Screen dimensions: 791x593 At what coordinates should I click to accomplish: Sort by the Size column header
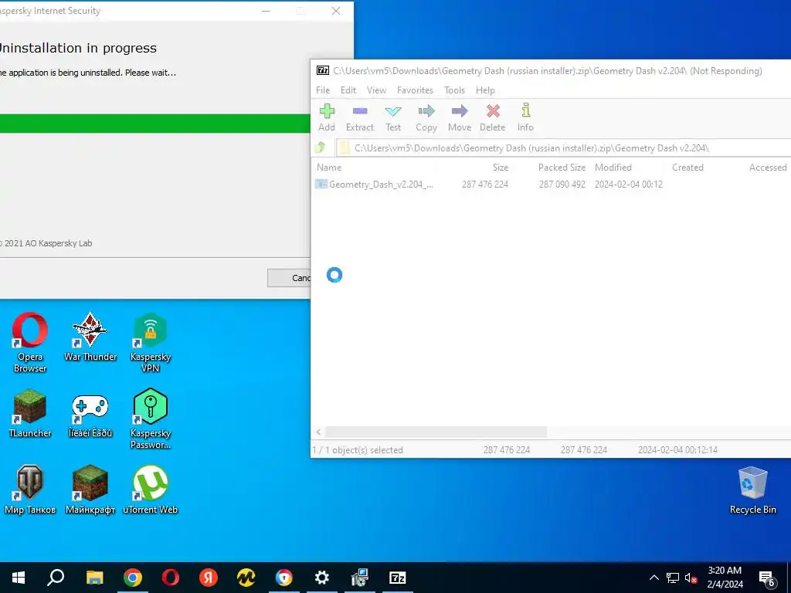[x=501, y=168]
